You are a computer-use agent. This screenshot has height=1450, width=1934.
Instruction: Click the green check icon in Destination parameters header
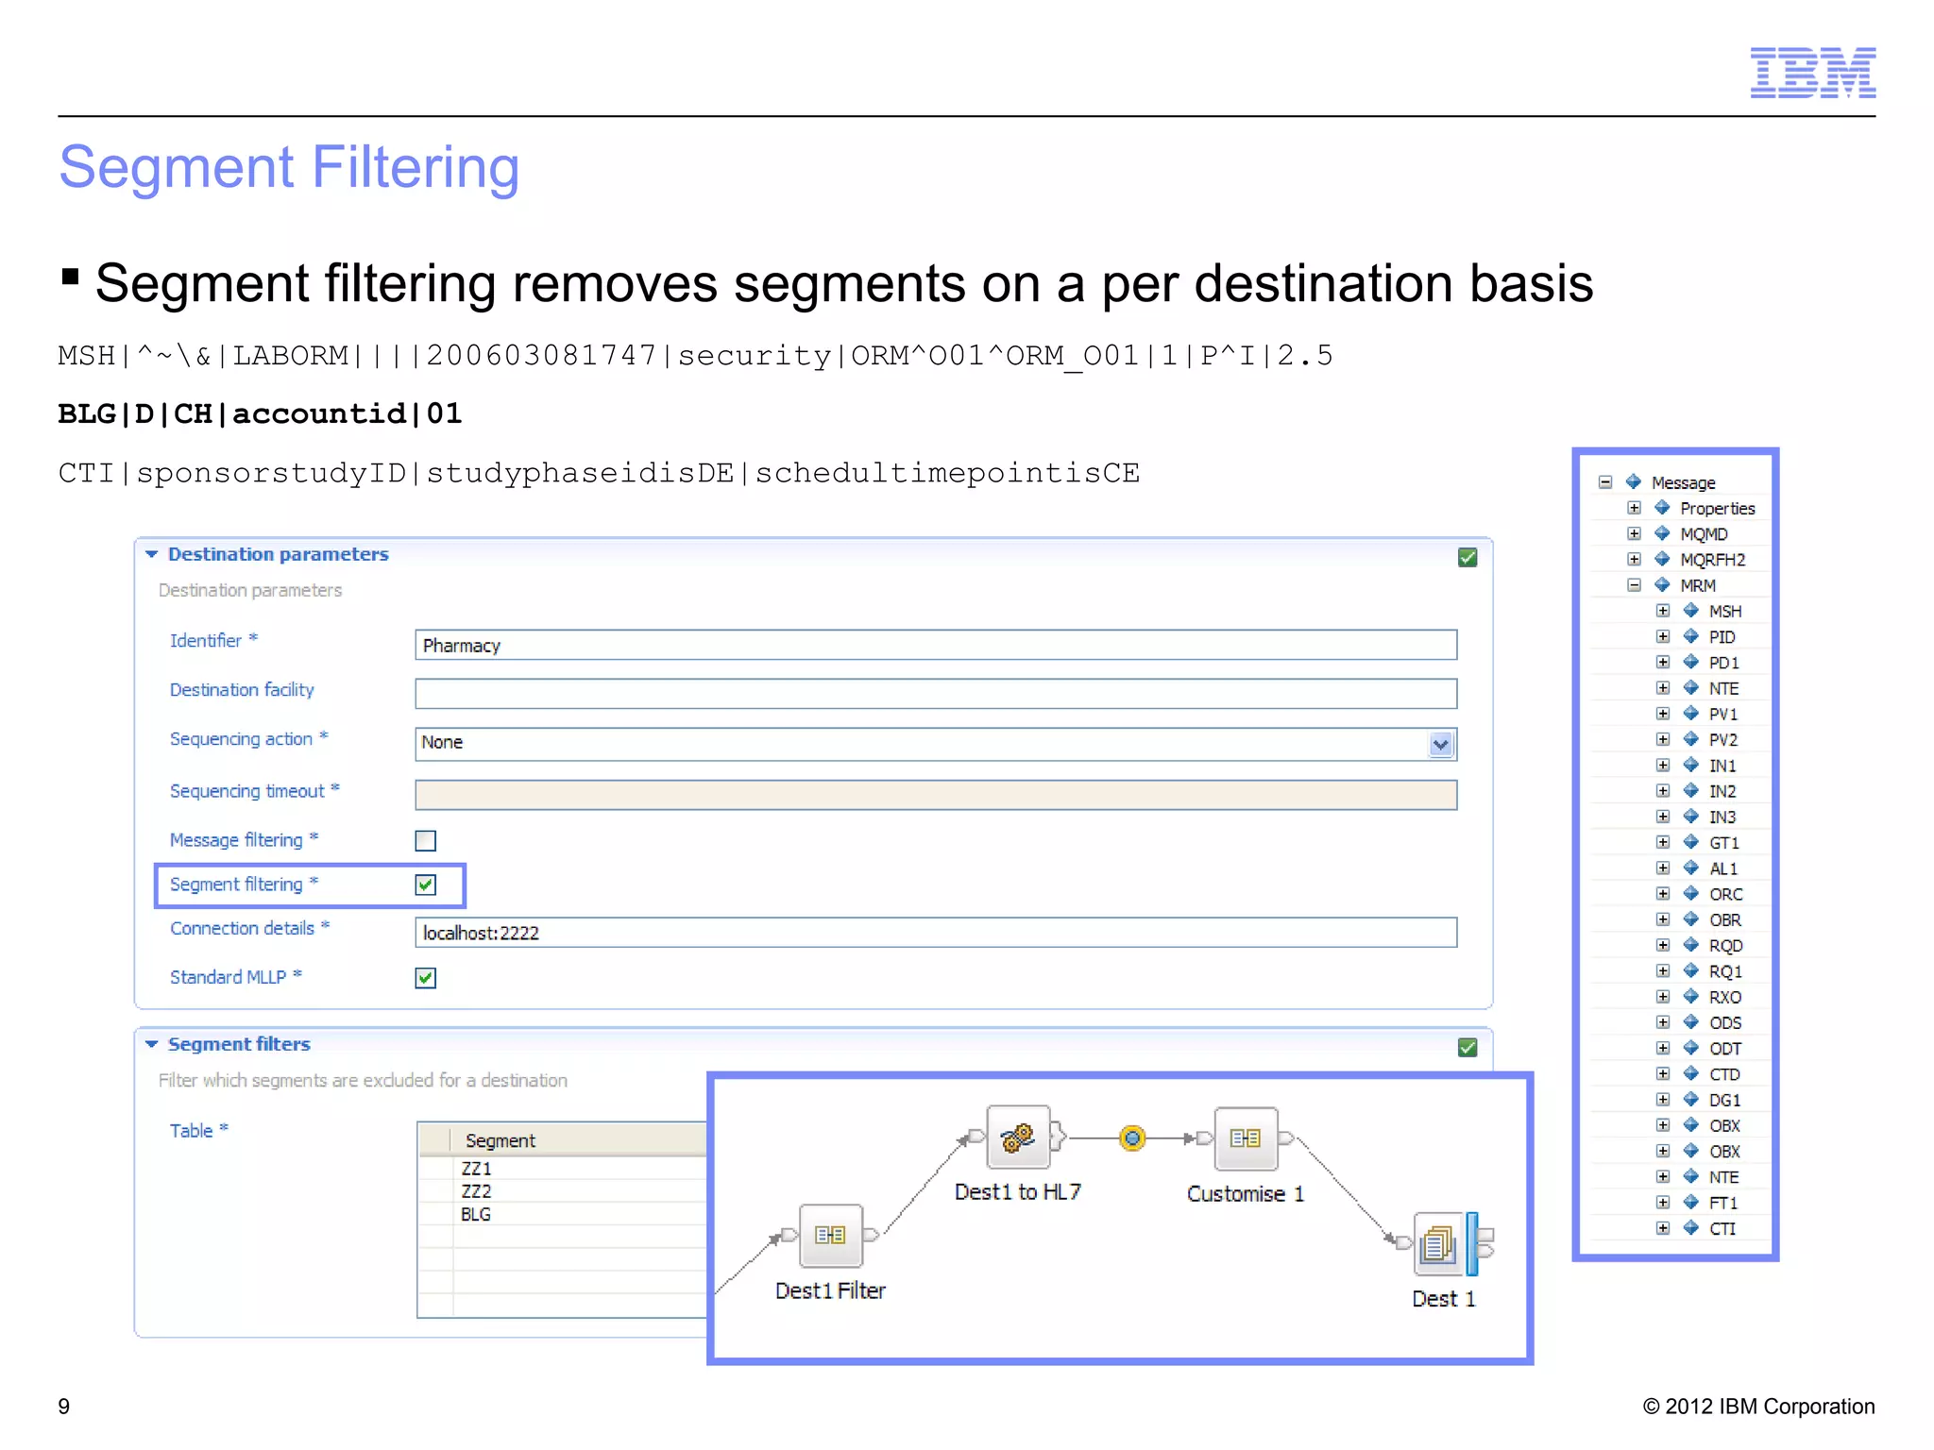1467,557
